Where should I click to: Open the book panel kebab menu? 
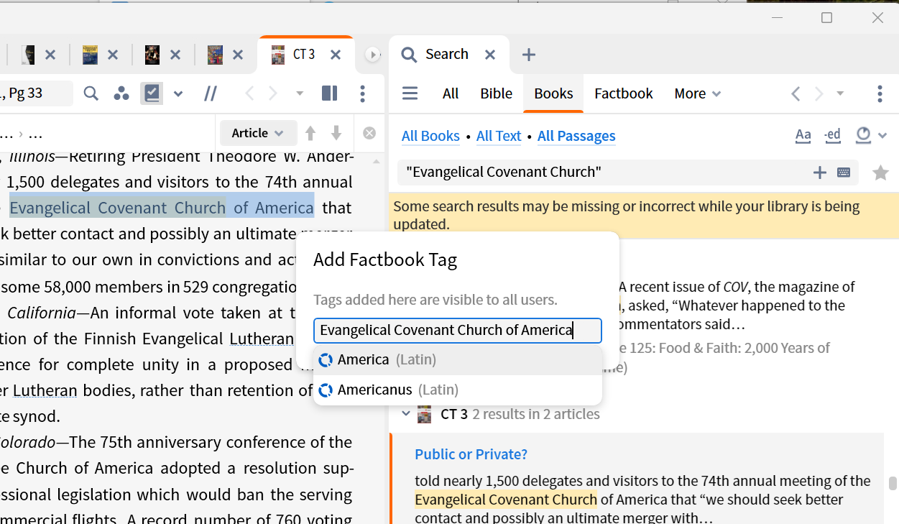[x=362, y=93]
